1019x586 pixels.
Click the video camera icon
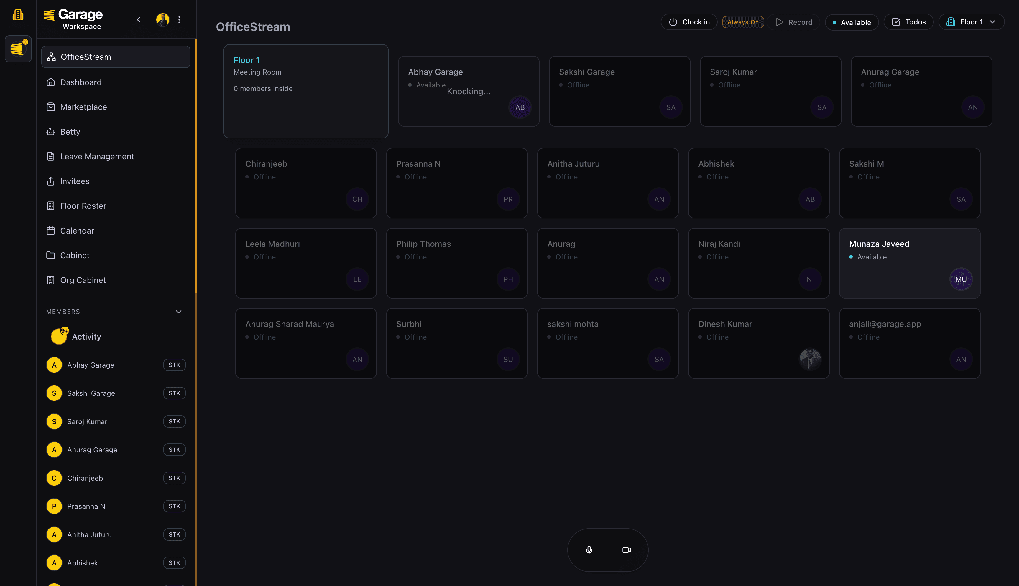(x=627, y=550)
